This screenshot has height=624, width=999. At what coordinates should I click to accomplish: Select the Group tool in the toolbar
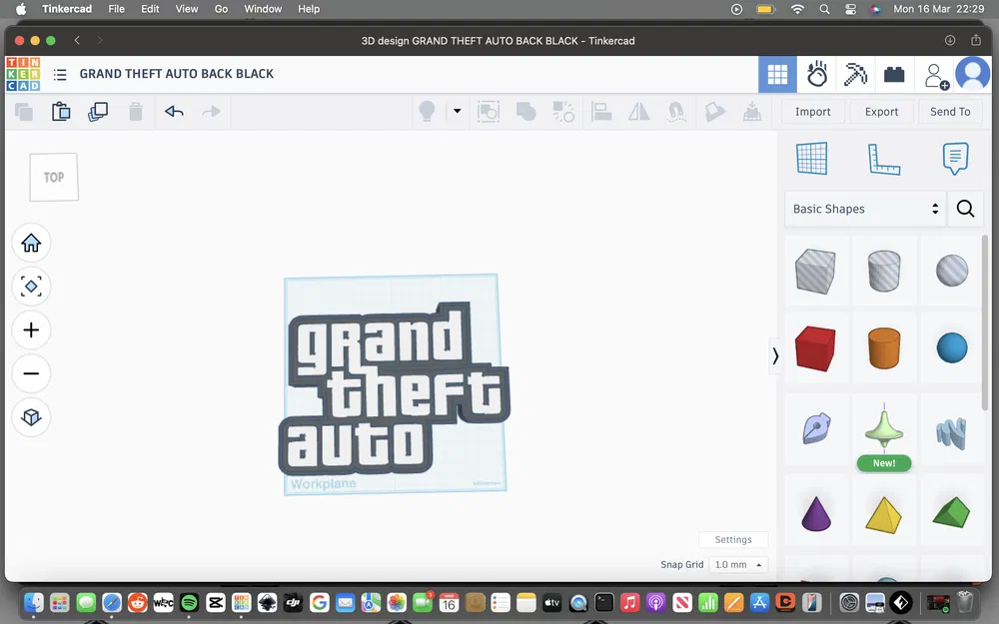pos(525,112)
